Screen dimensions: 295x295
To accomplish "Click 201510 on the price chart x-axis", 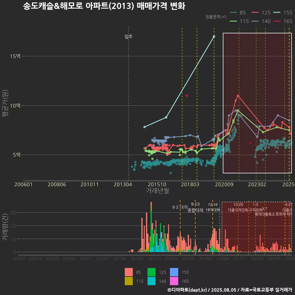I will [157, 184].
